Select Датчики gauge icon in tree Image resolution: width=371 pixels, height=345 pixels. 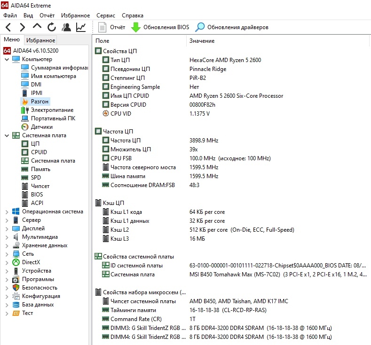(25, 127)
